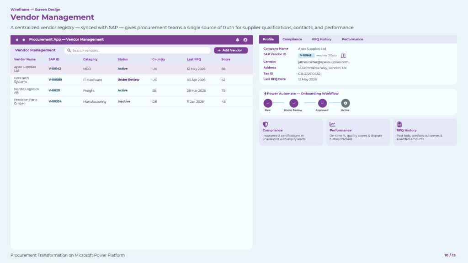Image resolution: width=468 pixels, height=263 pixels.
Task: Select the Approved workflow step circle
Action: point(322,103)
